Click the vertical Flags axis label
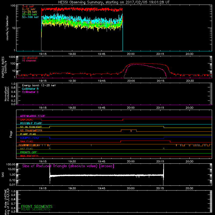The width and height of the screenshot is (215, 215). coord(11,134)
